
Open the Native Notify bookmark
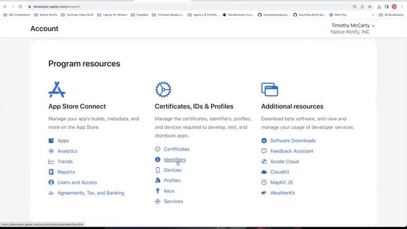pos(46,15)
